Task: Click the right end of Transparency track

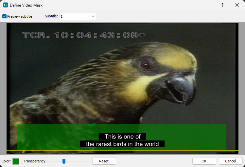Action: [x=86, y=161]
